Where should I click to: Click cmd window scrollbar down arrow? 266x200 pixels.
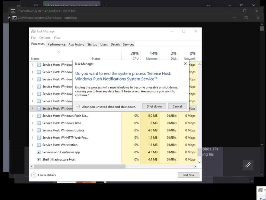click(262, 145)
